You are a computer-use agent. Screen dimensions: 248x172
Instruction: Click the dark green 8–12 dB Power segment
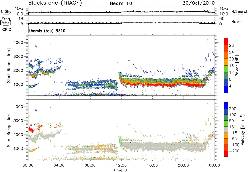click(226, 75)
